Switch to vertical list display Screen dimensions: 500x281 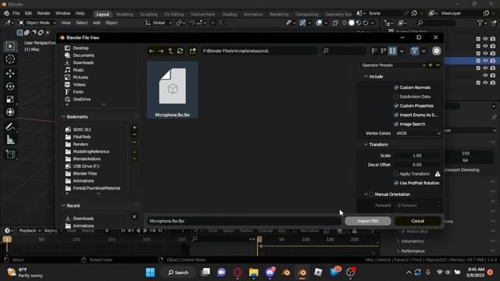pyautogui.click(x=374, y=51)
